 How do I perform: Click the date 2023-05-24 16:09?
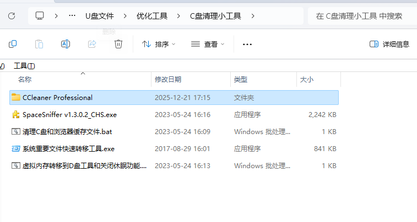(x=182, y=131)
